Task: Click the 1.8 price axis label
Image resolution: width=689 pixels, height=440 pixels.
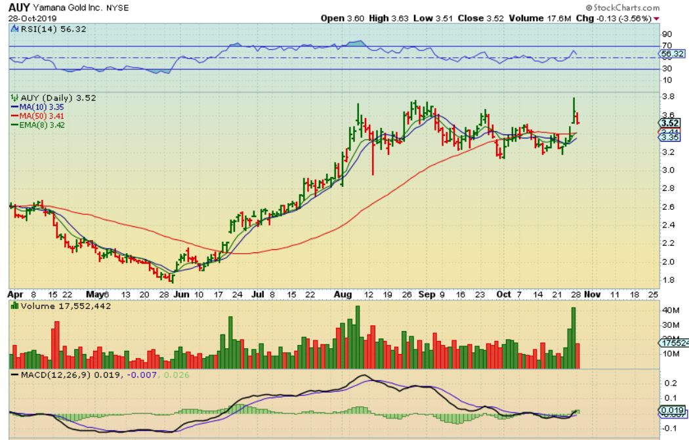Action: (668, 280)
